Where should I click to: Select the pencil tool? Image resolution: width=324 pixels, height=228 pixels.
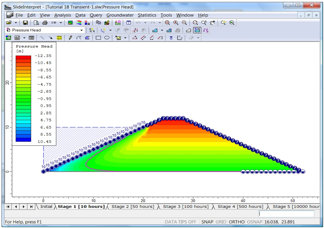pyautogui.click(x=70, y=38)
